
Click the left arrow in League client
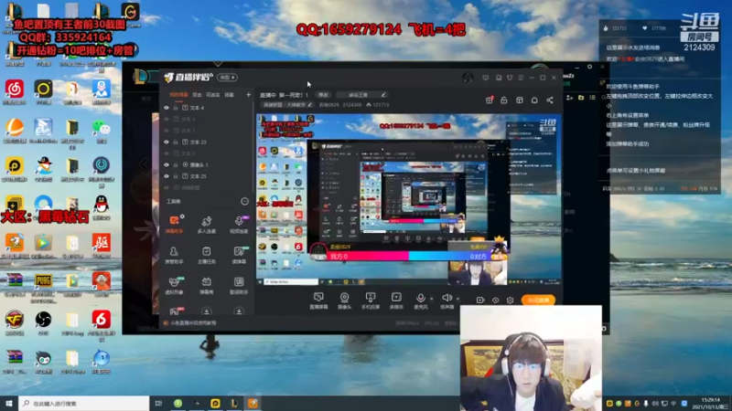coord(144,164)
